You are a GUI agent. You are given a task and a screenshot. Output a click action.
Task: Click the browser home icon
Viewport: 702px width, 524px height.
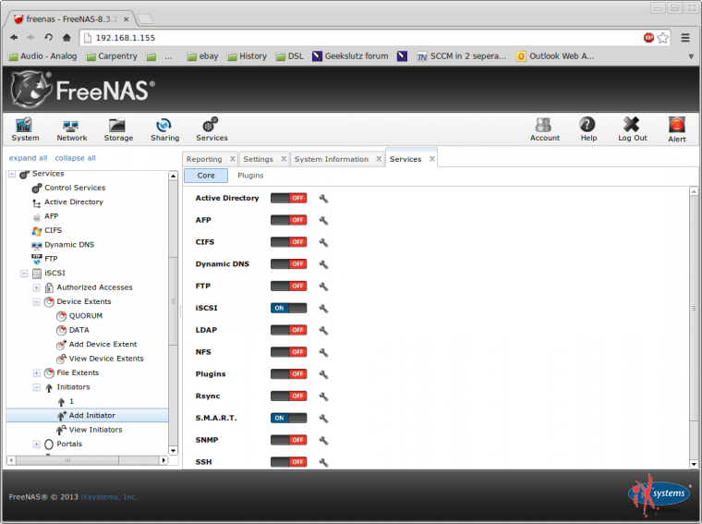click(x=67, y=38)
